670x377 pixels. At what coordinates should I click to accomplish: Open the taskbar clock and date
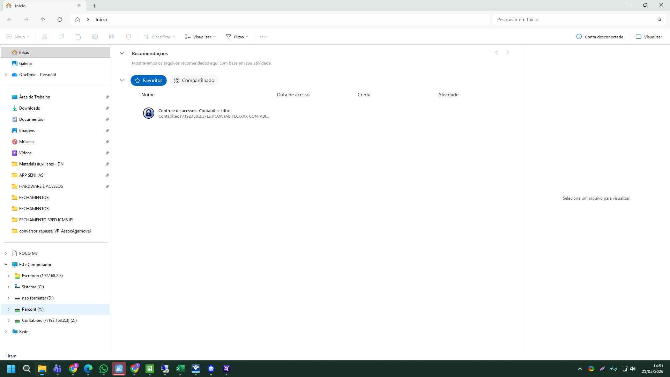653,369
